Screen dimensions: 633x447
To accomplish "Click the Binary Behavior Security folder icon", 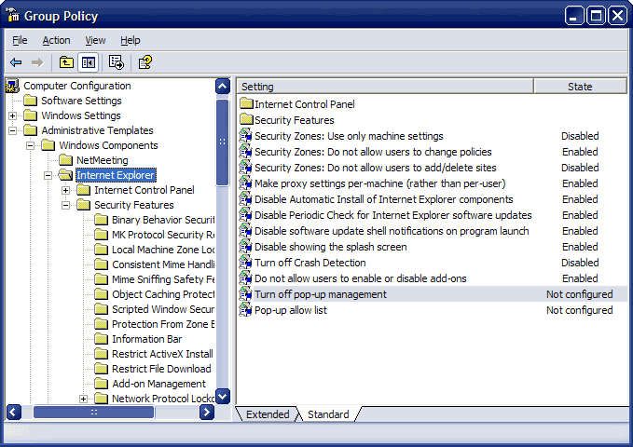I will tap(101, 220).
